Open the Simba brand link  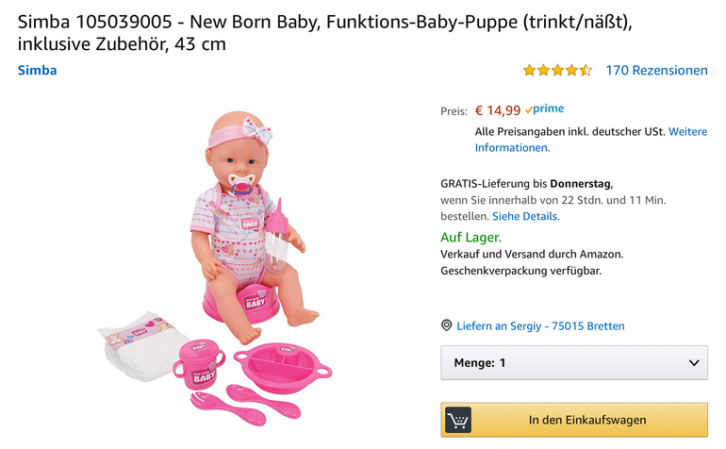38,71
